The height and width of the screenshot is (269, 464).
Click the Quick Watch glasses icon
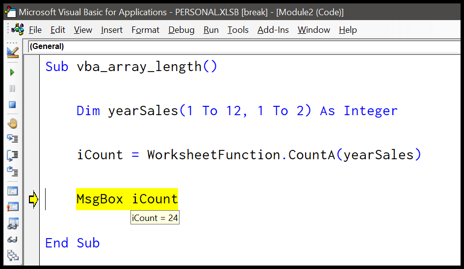point(12,240)
